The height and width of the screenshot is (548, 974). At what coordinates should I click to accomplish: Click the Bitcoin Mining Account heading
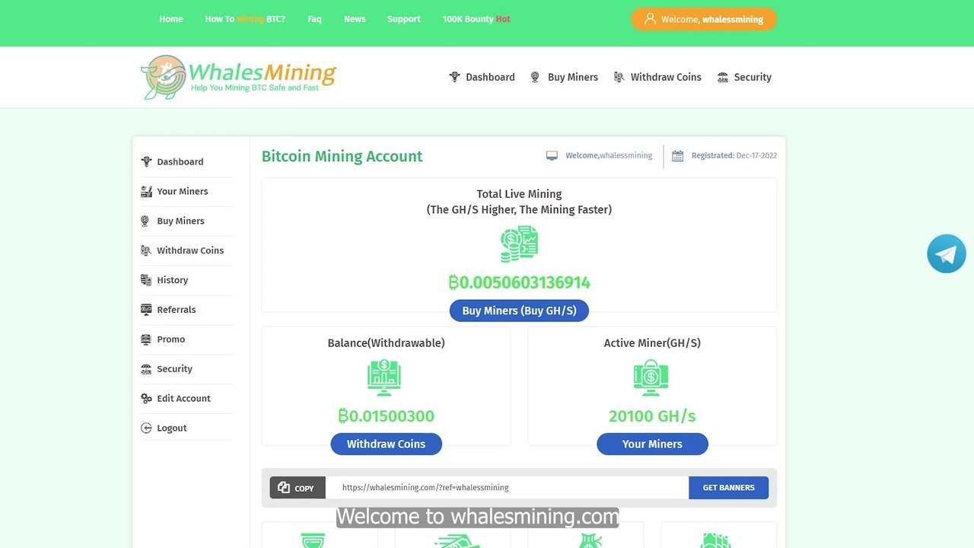click(342, 156)
